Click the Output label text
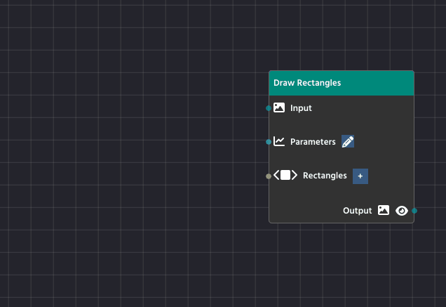Screen dimensions: 446x307 coord(357,210)
